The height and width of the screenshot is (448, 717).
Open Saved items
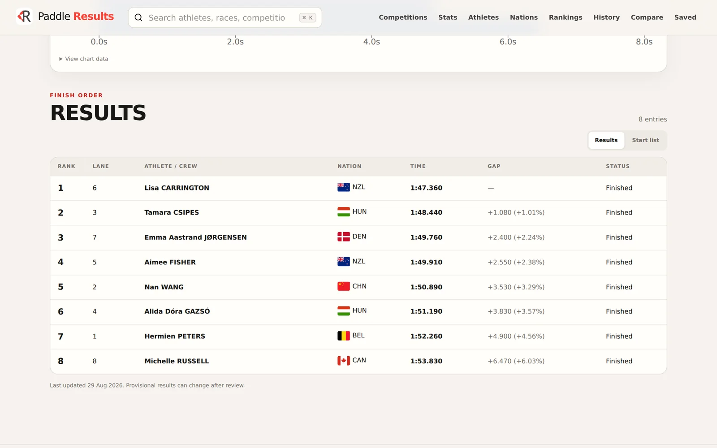coord(685,17)
